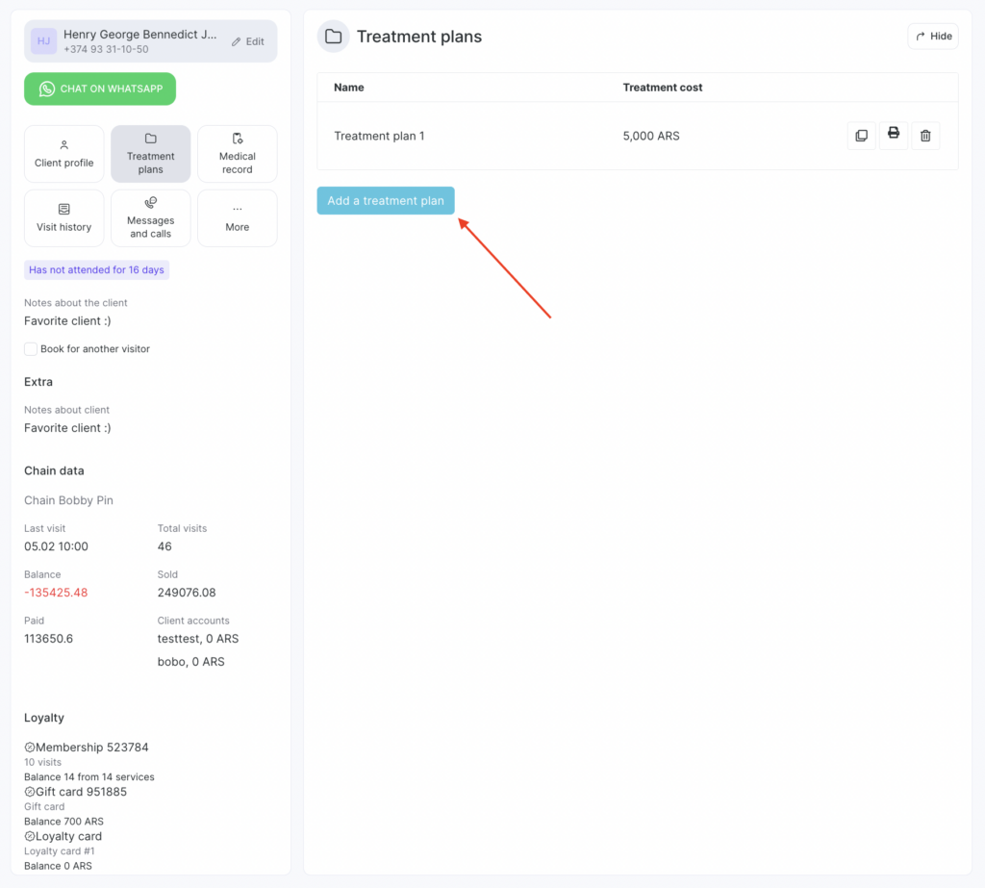This screenshot has height=888, width=985.
Task: Click the folder icon beside Treatment plans heading
Action: click(334, 37)
